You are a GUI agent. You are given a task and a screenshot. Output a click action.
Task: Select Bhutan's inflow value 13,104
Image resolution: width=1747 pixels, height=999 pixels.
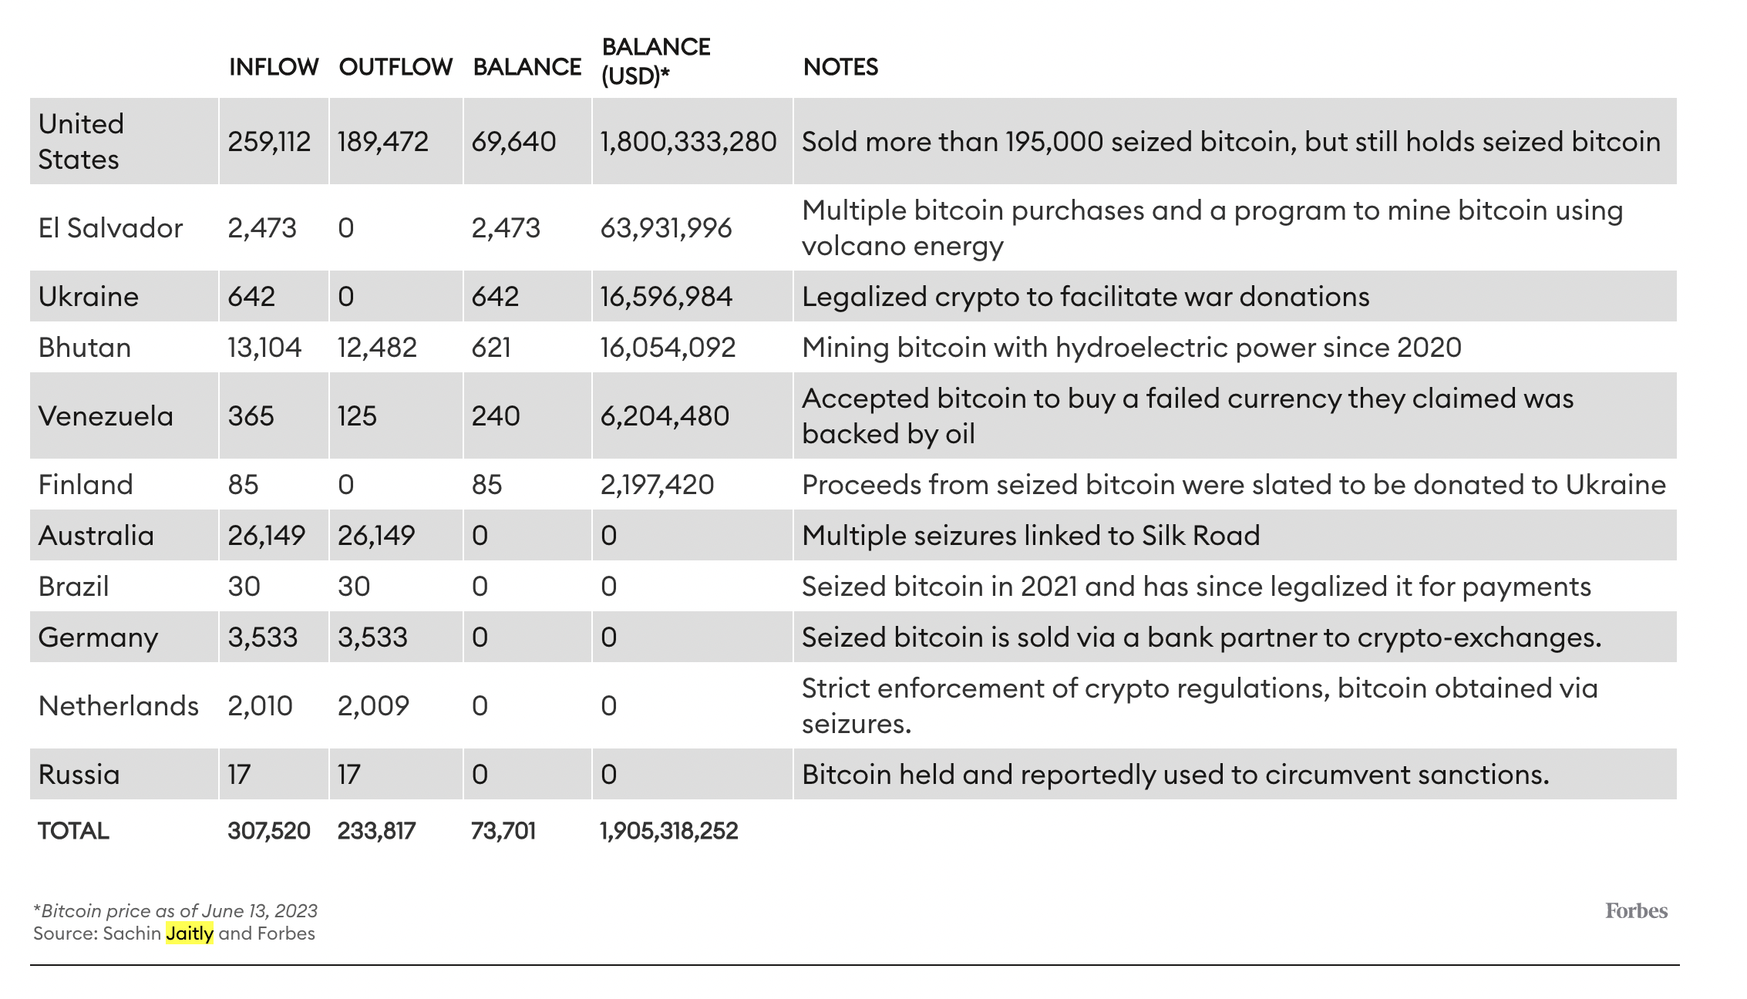point(264,348)
